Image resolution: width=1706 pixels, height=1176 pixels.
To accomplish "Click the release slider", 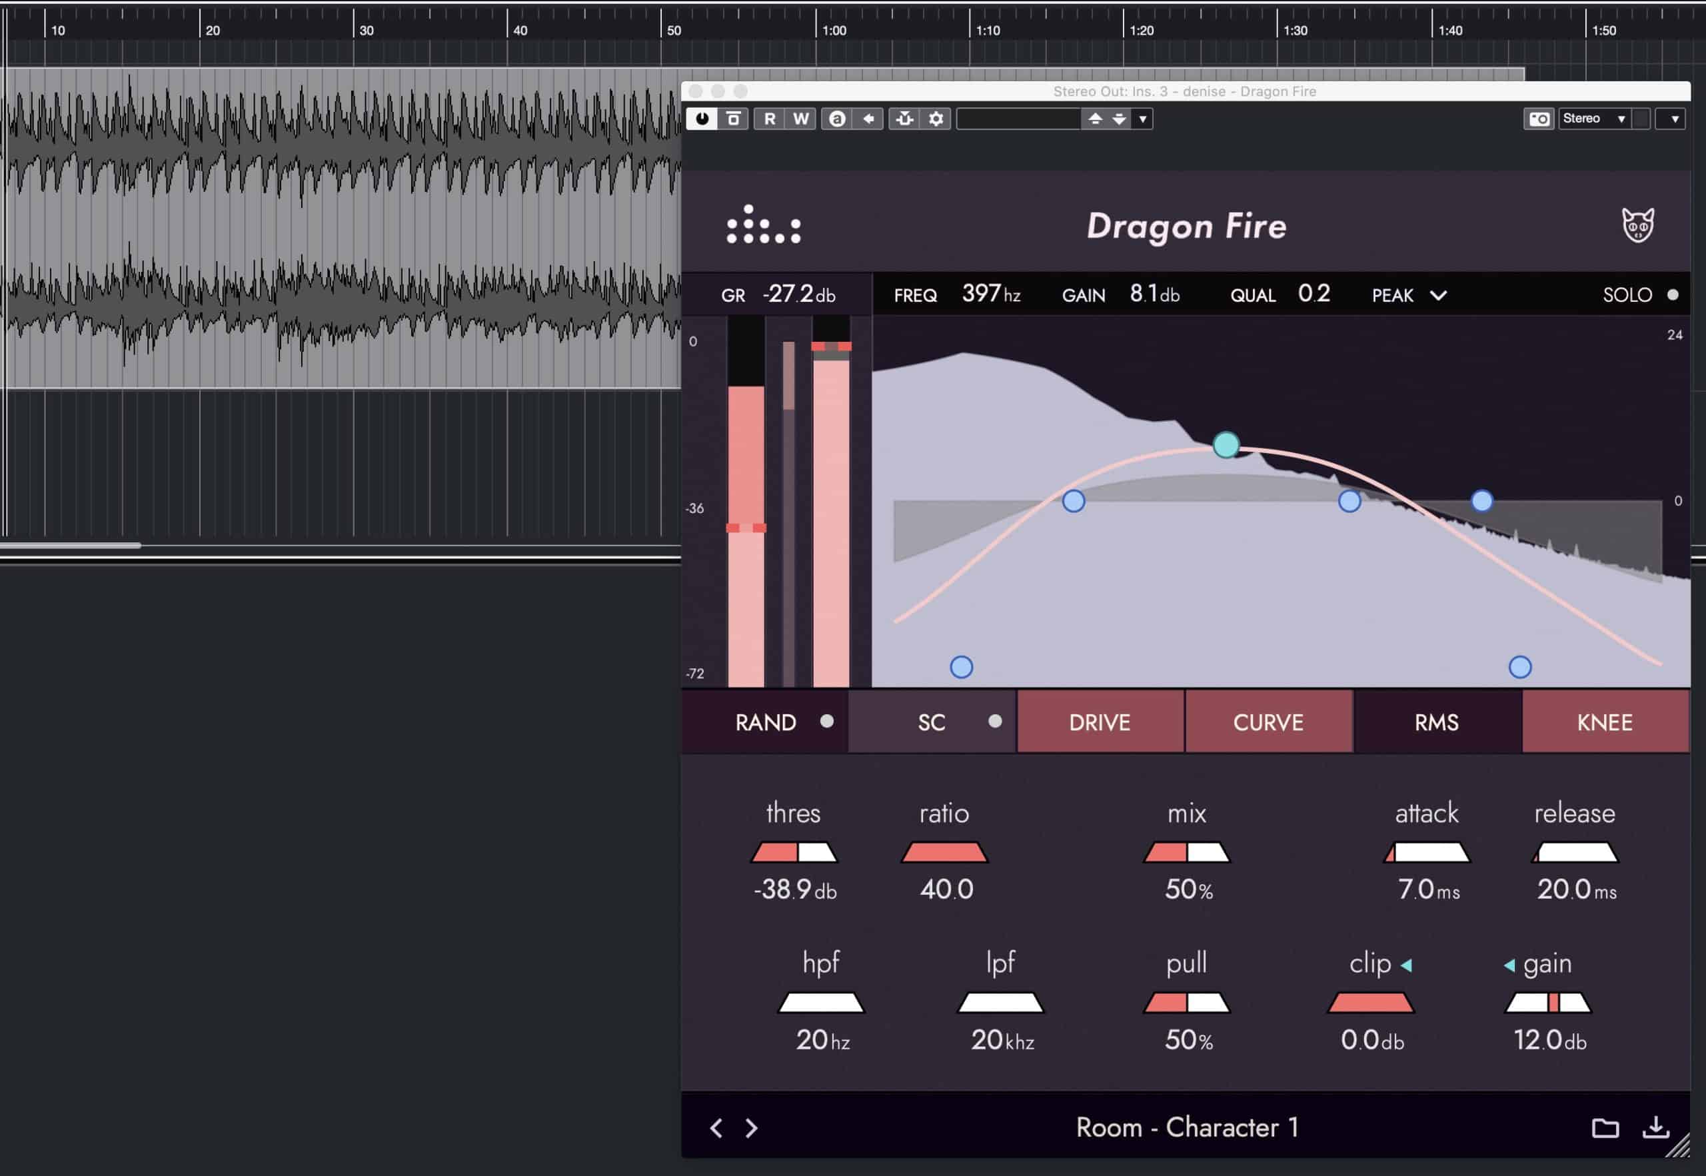I will tap(1575, 853).
